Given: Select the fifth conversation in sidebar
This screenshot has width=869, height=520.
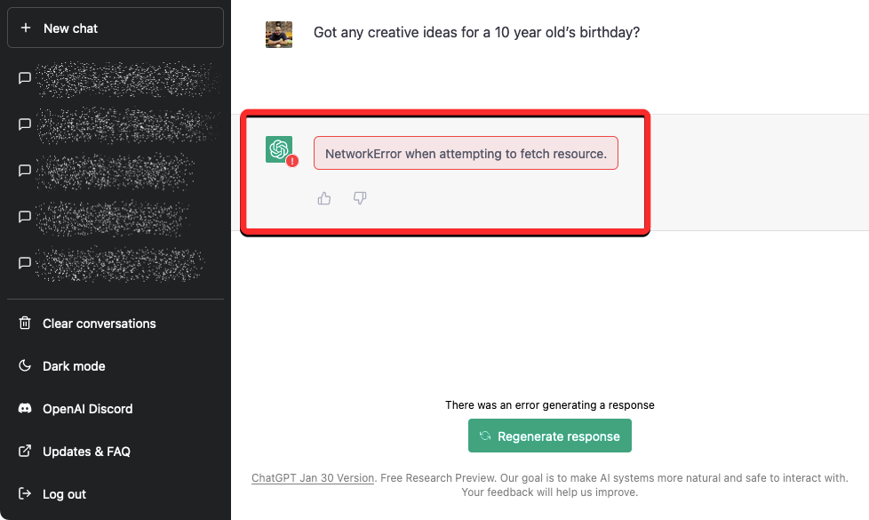Looking at the screenshot, I should 116,263.
